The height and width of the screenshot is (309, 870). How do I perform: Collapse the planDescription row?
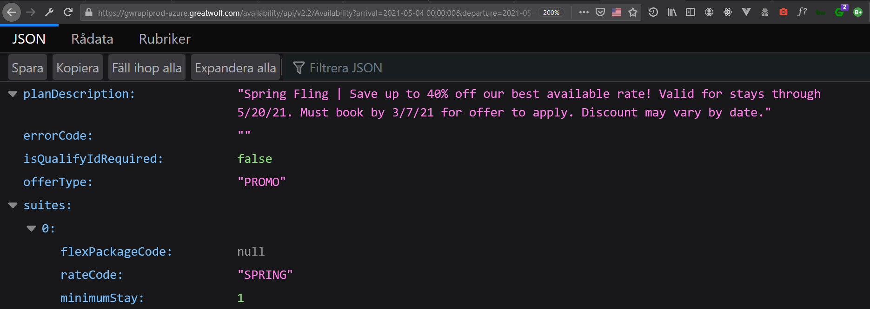[13, 94]
